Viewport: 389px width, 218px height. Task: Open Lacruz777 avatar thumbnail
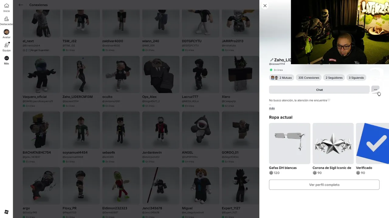pyautogui.click(x=201, y=74)
